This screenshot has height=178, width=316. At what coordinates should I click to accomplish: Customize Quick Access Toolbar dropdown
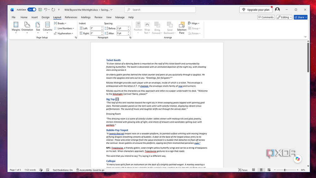pos(59,10)
